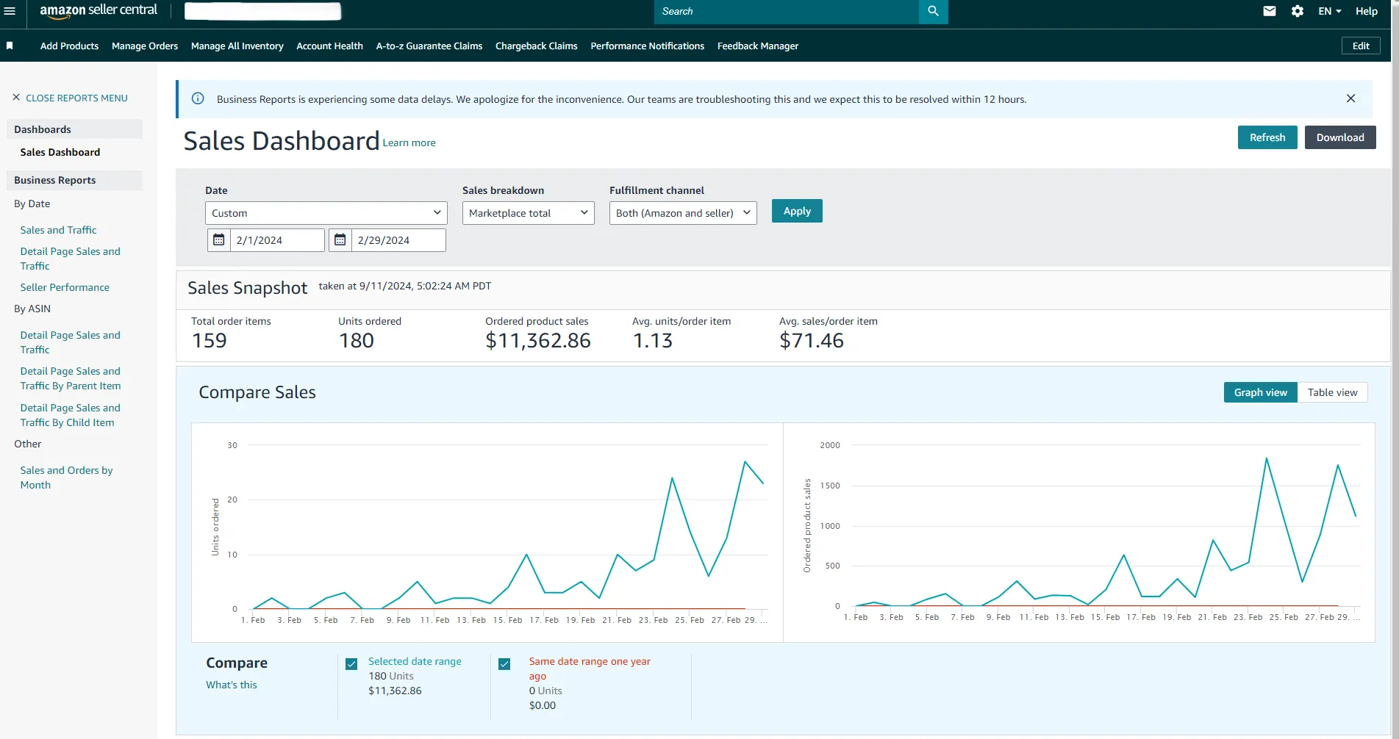Click the Business Reports section header

point(74,180)
